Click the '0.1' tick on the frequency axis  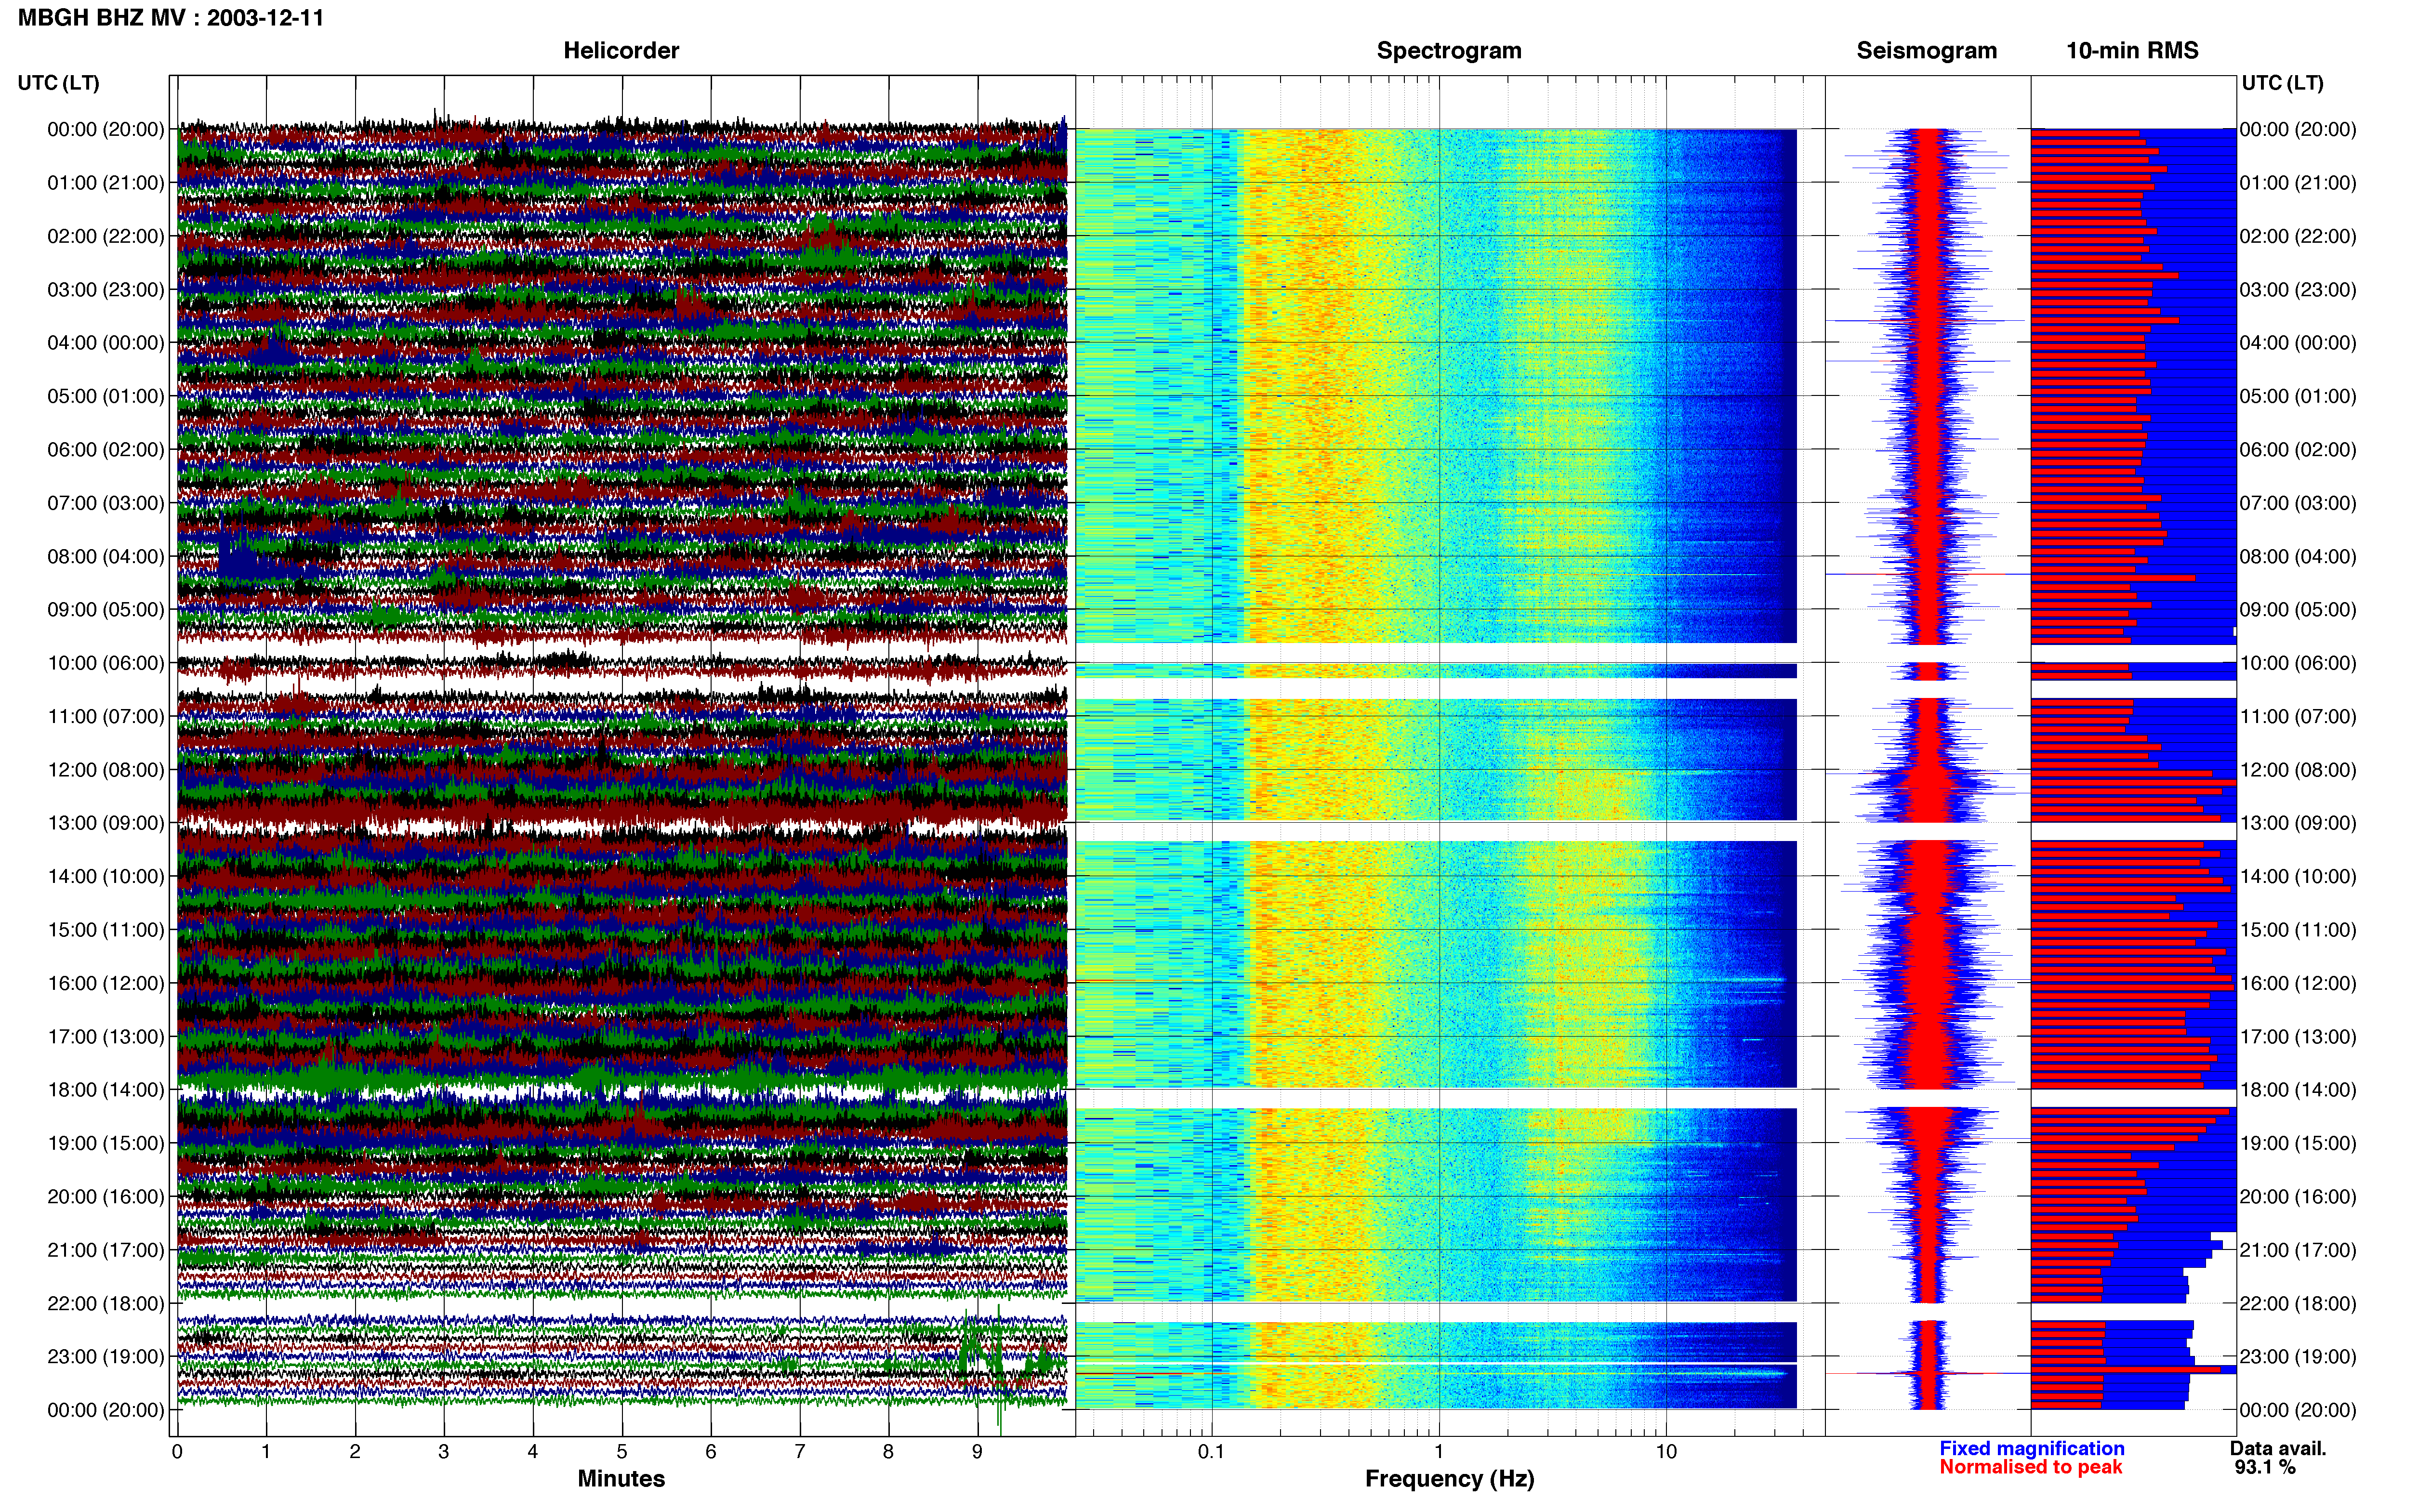tap(1211, 1452)
